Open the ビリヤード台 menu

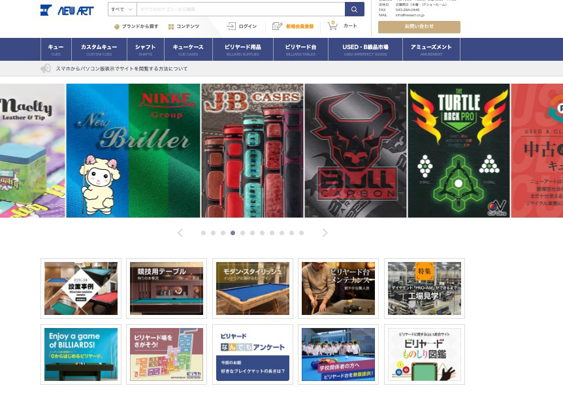pos(301,50)
